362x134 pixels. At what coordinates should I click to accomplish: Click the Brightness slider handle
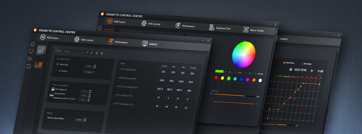[245, 96]
